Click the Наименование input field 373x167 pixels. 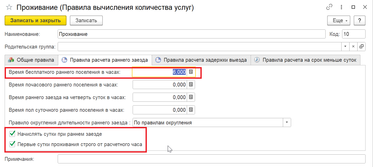(192, 34)
